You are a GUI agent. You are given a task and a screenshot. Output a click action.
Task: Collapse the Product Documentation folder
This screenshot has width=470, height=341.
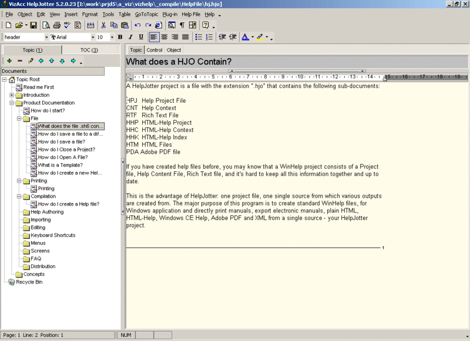[x=12, y=103]
